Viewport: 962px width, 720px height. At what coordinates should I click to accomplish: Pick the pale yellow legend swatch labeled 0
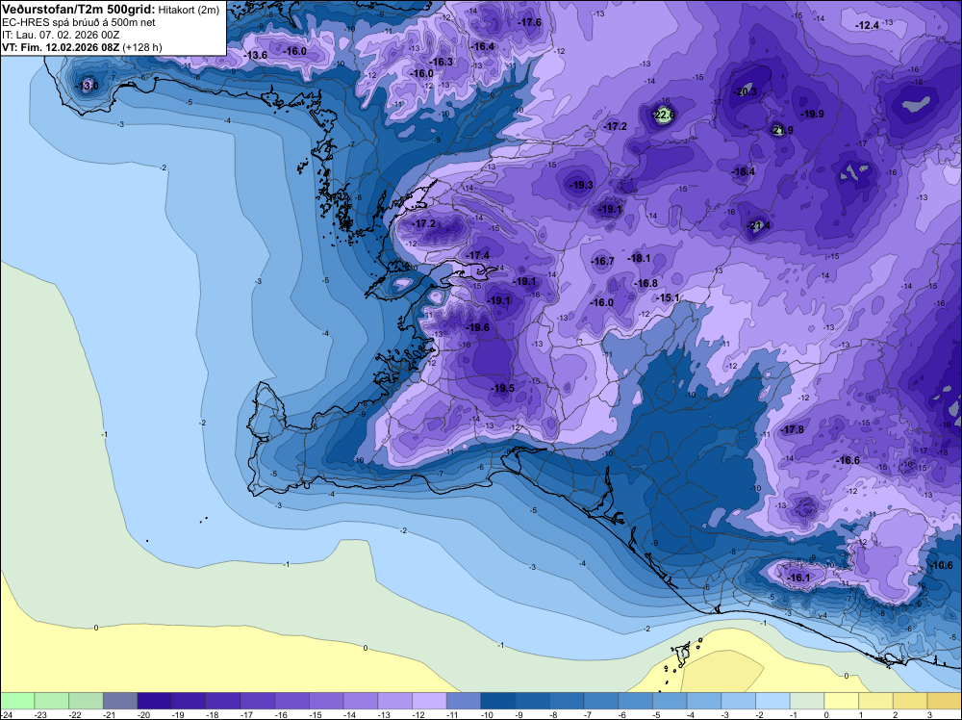pos(841,701)
